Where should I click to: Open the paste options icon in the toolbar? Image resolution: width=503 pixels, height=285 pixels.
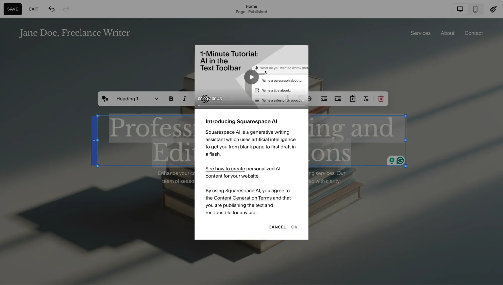click(352, 99)
